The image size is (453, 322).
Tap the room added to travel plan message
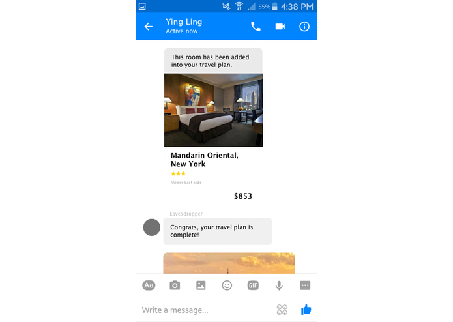tap(213, 61)
